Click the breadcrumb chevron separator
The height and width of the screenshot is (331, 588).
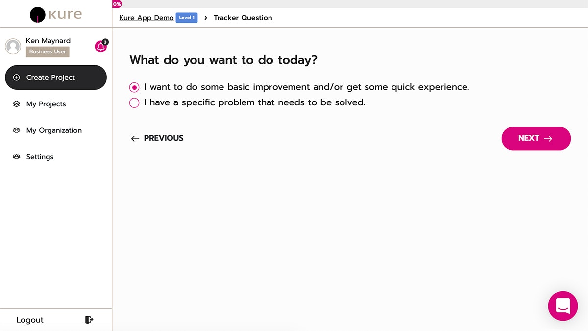pyautogui.click(x=206, y=18)
